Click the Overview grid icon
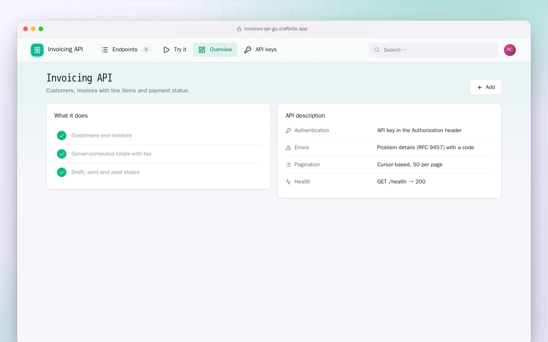The height and width of the screenshot is (342, 548). click(x=202, y=50)
